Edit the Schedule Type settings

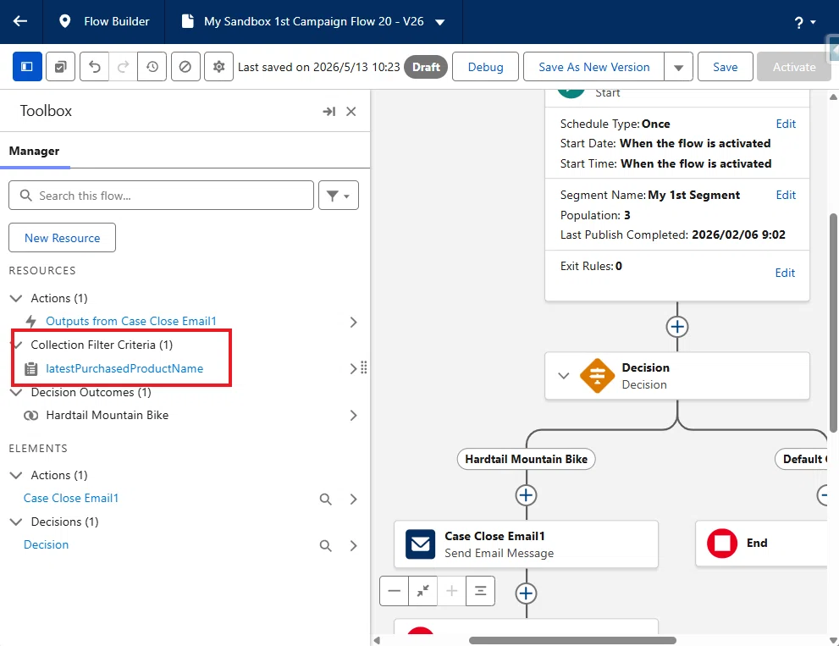(x=786, y=124)
